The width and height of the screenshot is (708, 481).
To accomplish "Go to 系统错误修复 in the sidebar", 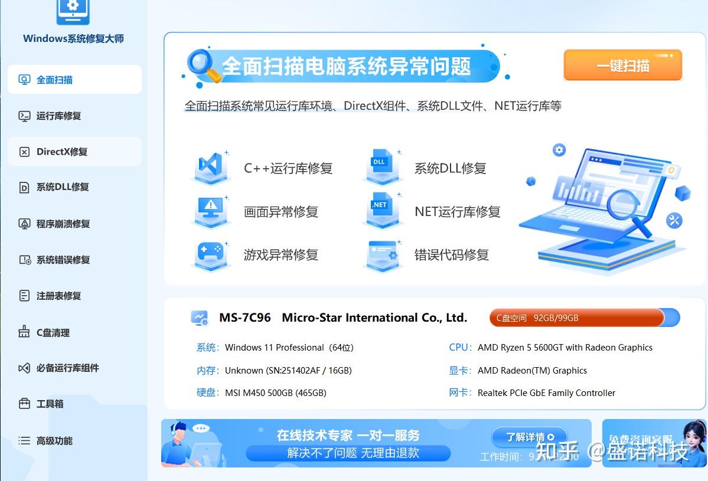I will [74, 260].
